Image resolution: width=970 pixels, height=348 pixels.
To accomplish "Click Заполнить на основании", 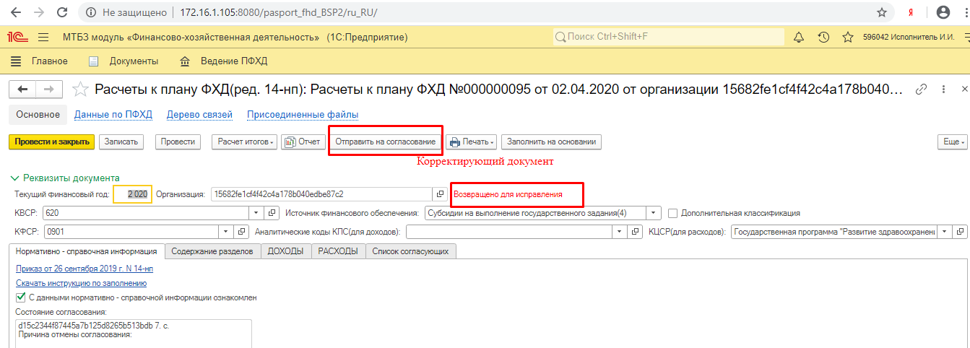I will click(x=551, y=142).
